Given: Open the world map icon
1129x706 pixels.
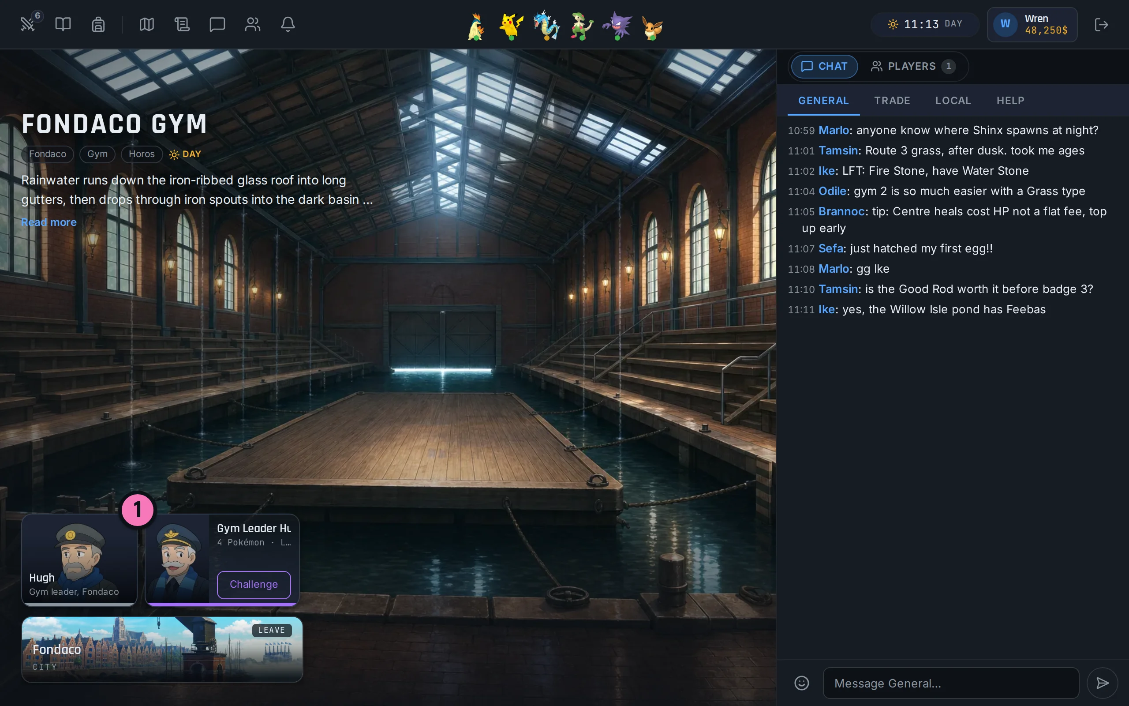Looking at the screenshot, I should 147,24.
